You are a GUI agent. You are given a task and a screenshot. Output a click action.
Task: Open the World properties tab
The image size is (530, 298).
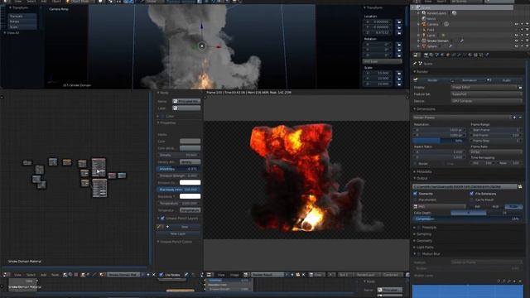[x=442, y=55]
